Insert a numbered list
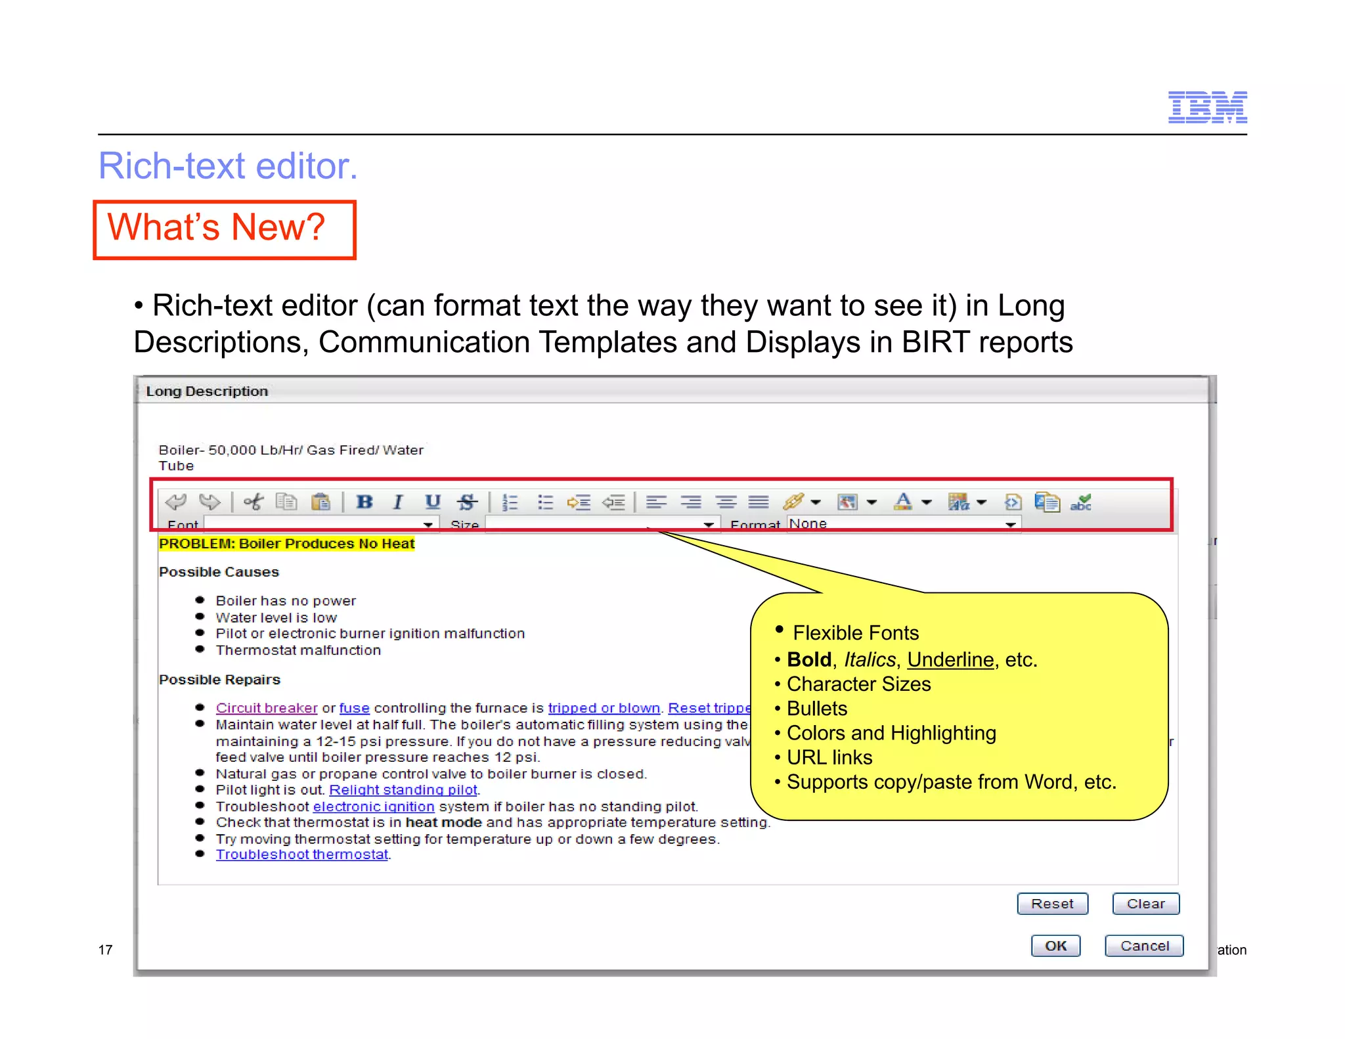 coord(510,502)
